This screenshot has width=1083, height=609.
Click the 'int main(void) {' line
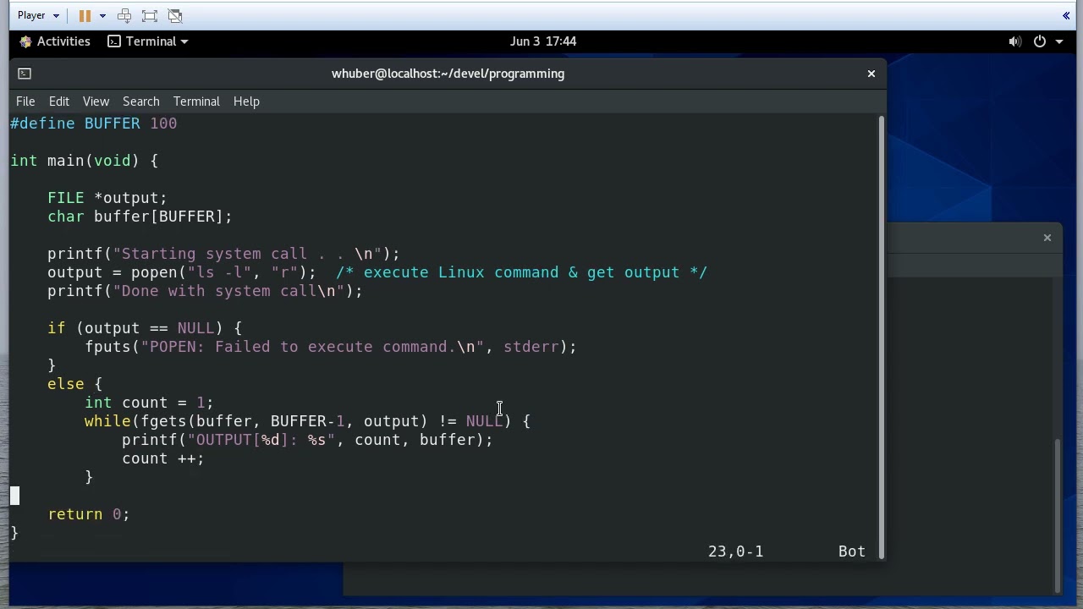point(85,161)
